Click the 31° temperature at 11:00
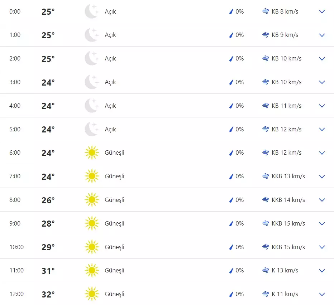 point(48,271)
